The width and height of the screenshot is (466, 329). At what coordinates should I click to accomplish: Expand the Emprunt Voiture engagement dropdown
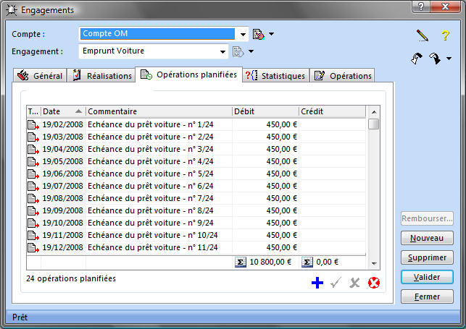[223, 51]
